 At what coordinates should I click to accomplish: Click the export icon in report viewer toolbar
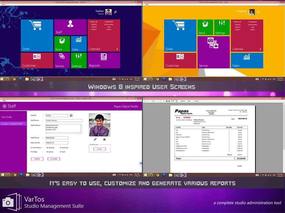click(x=169, y=101)
